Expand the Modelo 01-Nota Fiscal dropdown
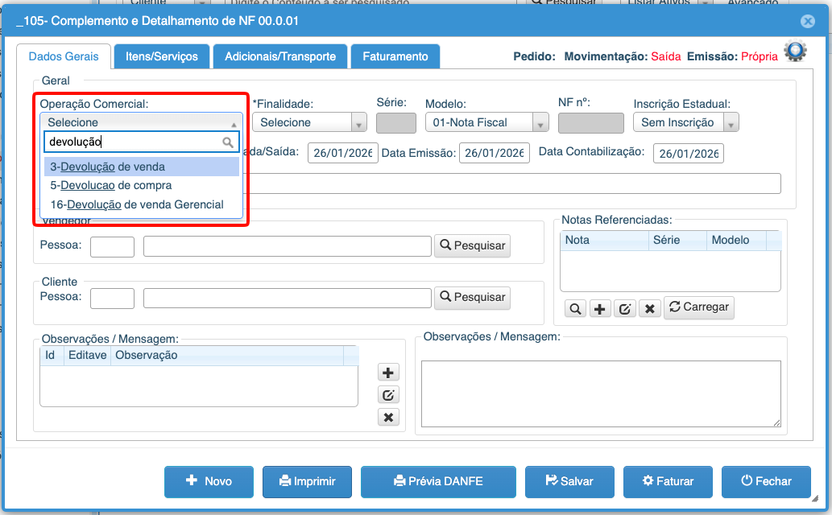832x515 pixels. click(486, 122)
